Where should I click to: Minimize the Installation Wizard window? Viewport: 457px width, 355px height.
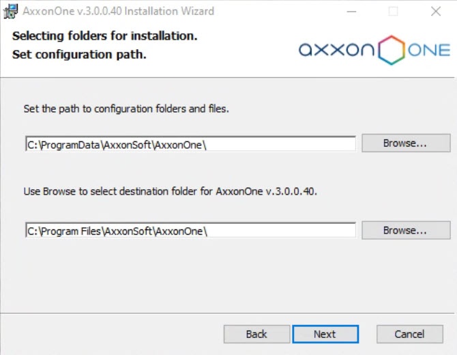click(351, 11)
